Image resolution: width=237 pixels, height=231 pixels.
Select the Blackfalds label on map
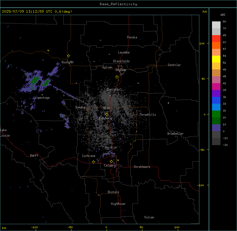click(x=121, y=61)
